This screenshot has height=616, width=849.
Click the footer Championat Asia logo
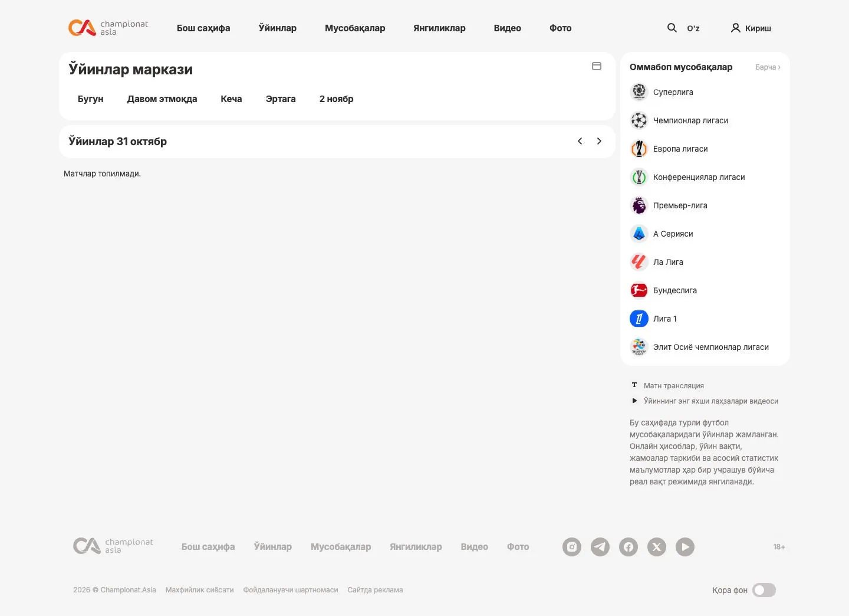[113, 546]
